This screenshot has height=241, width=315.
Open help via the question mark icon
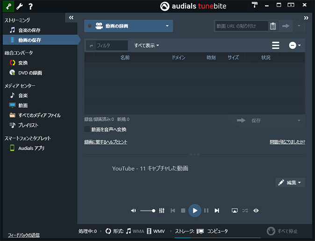(x=30, y=7)
